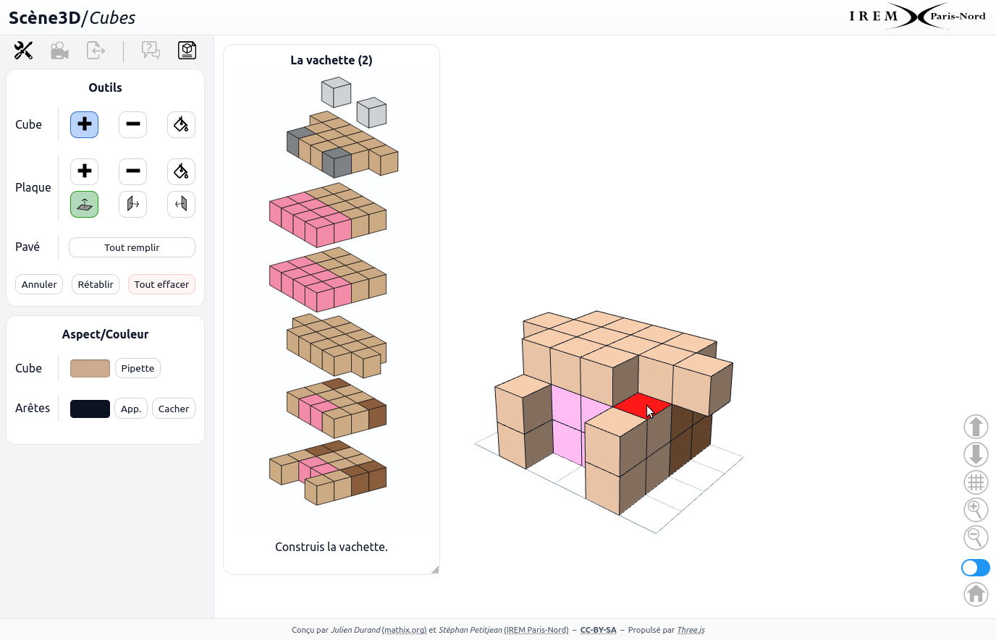Select the Cube add (plus) tool

85,124
